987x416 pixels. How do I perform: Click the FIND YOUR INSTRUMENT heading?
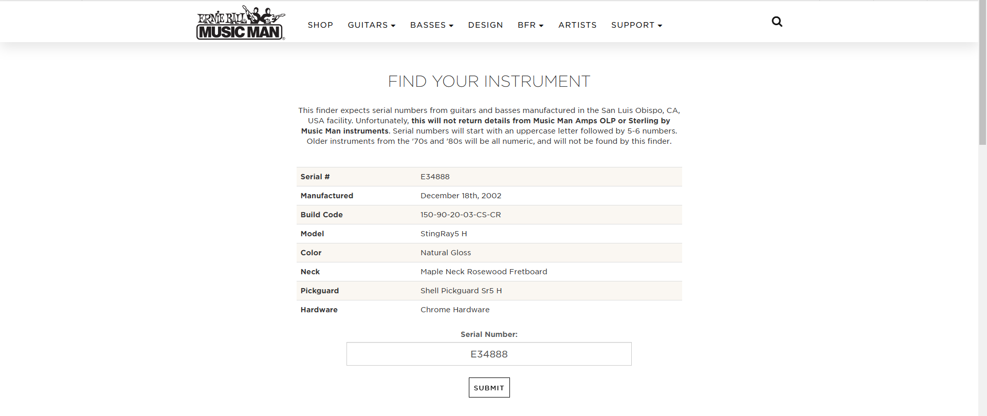pos(489,81)
